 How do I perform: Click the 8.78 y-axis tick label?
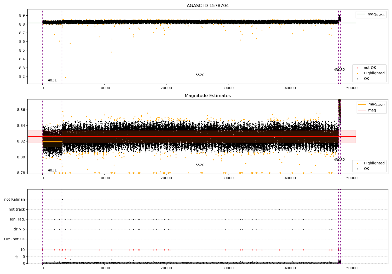tap(21, 173)
